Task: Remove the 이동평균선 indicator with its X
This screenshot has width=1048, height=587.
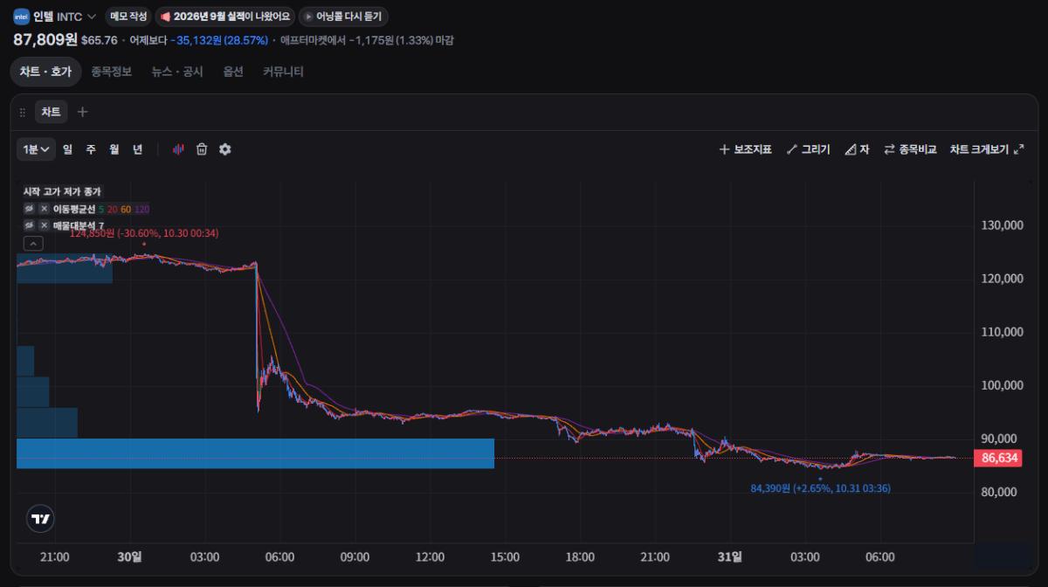Action: tap(44, 209)
